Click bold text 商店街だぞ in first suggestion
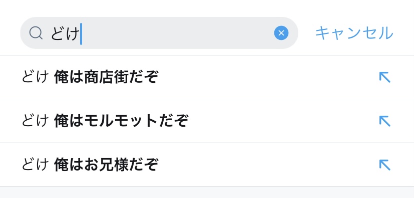 [x=121, y=77]
